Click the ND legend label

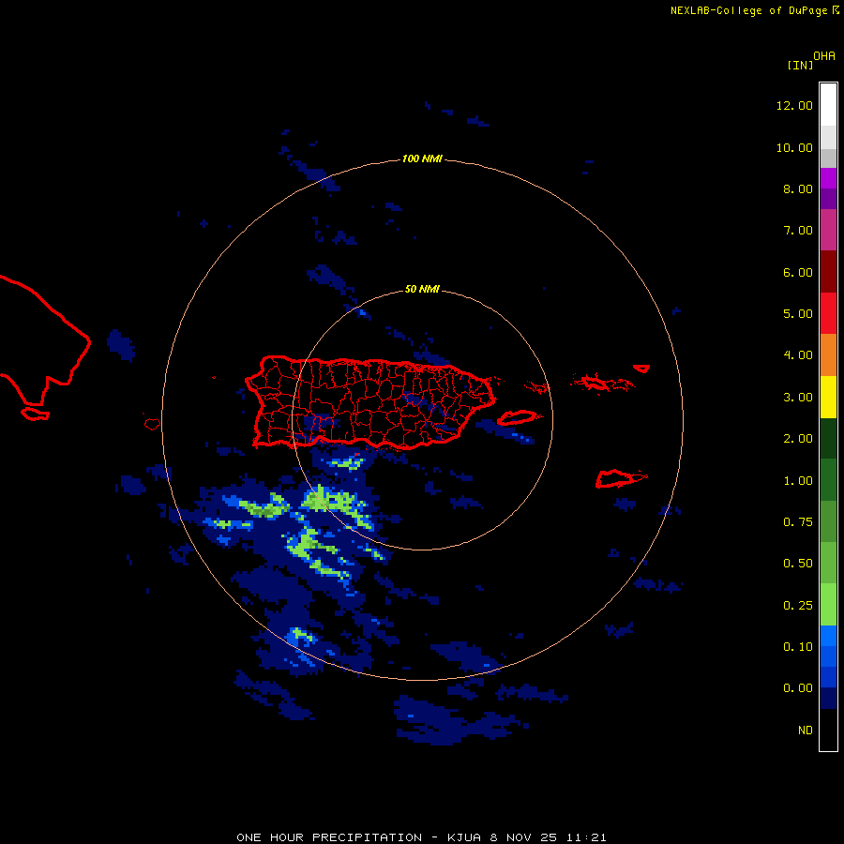[x=806, y=731]
